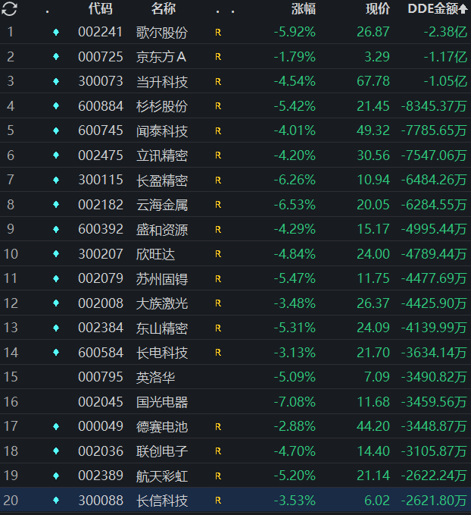The height and width of the screenshot is (515, 471).
Task: Click DDE value -8345.37万
Action: tap(434, 106)
